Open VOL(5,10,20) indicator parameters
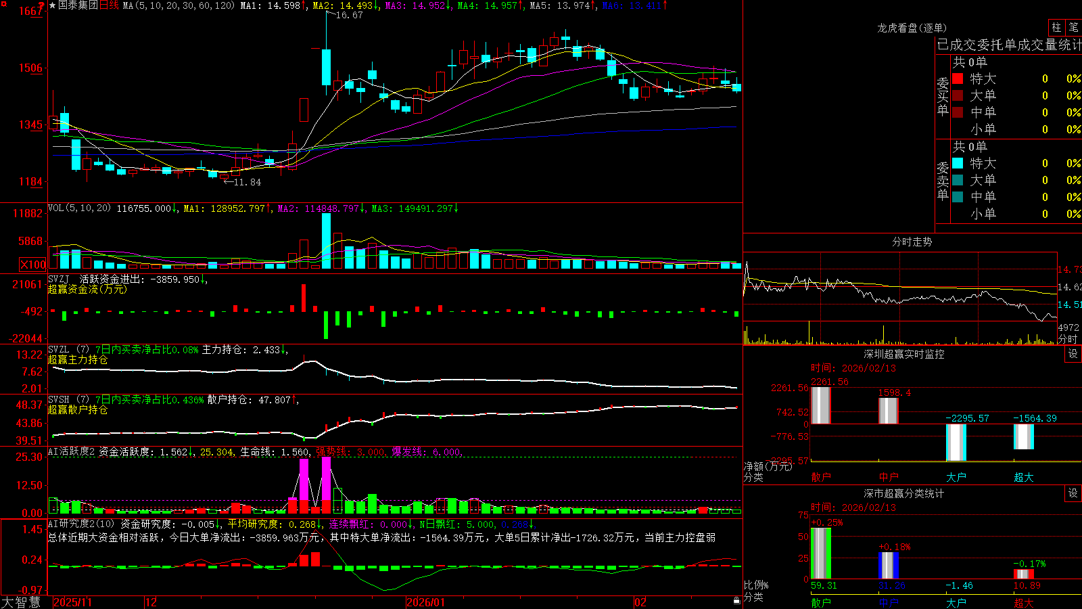The width and height of the screenshot is (1082, 609). [79, 208]
